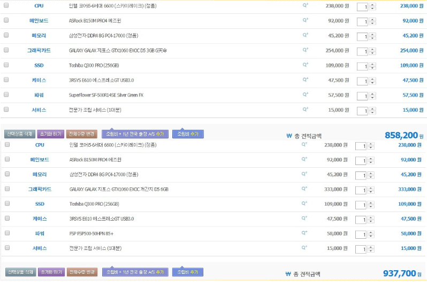The width and height of the screenshot is (427, 282).
Task: Click 조립비 추가 button in 937,700 quote
Action: click(188, 272)
